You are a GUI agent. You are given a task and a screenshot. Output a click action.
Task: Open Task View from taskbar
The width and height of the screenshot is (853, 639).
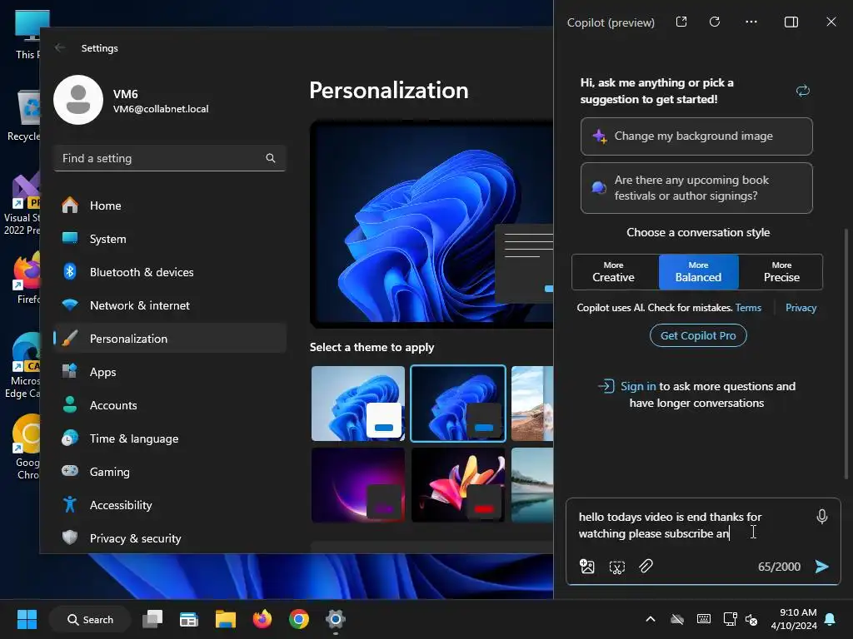(x=152, y=619)
